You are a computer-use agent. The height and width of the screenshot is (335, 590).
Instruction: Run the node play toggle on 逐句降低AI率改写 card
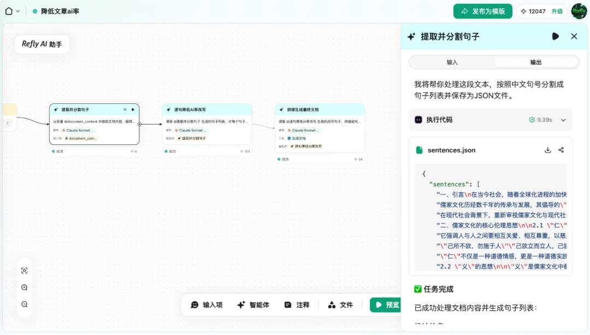tap(246, 109)
